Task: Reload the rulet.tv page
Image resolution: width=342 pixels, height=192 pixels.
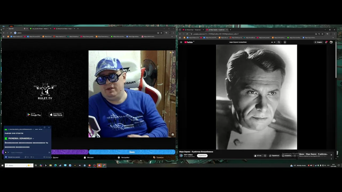Action: [x=11, y=33]
